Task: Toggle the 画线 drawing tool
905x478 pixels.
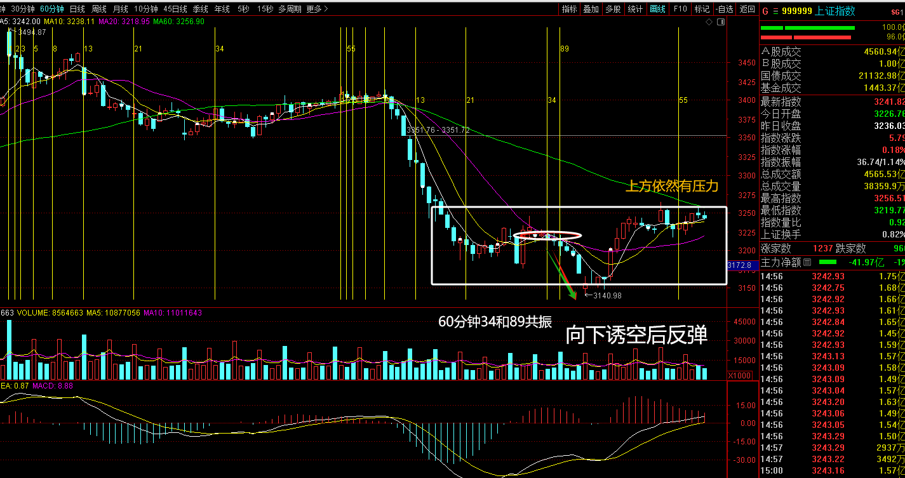Action: (x=657, y=9)
